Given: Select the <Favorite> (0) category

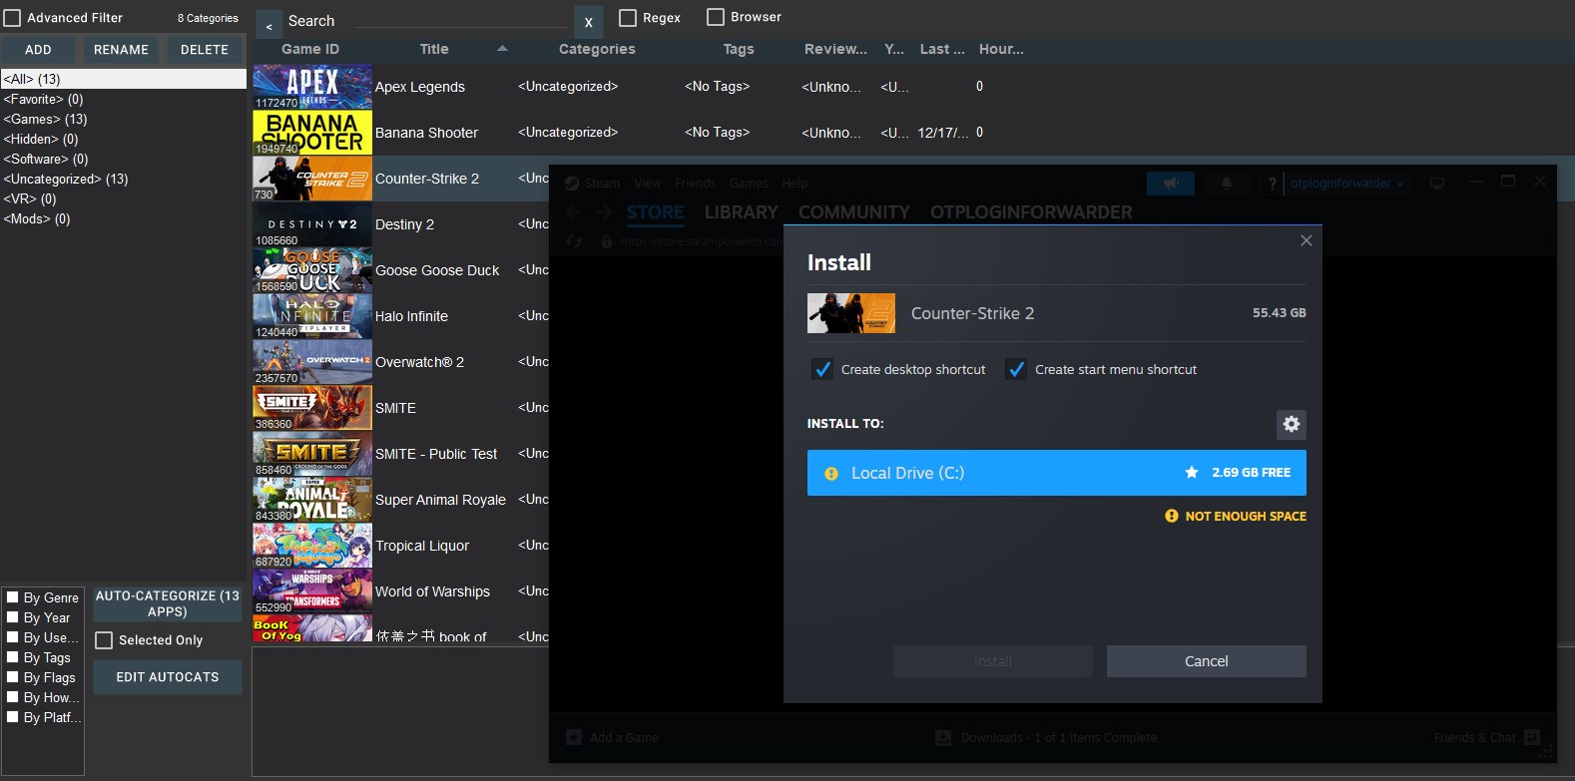Looking at the screenshot, I should click(x=44, y=99).
